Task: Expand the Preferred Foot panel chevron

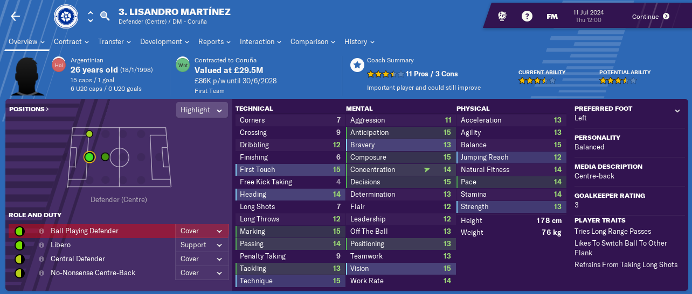Action: click(x=677, y=111)
